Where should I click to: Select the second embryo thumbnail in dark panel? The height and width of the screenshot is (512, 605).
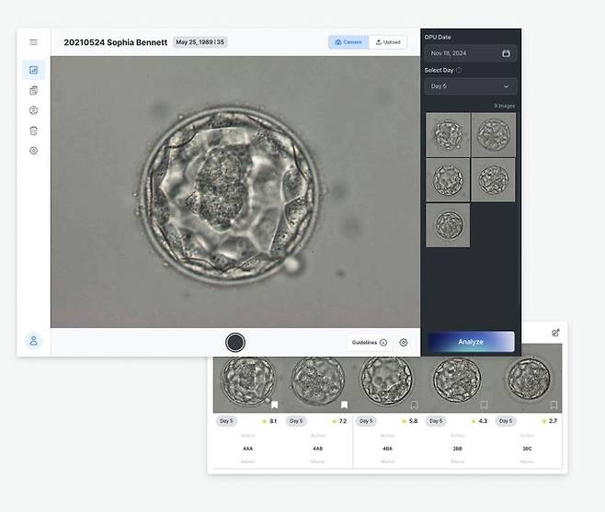point(493,134)
